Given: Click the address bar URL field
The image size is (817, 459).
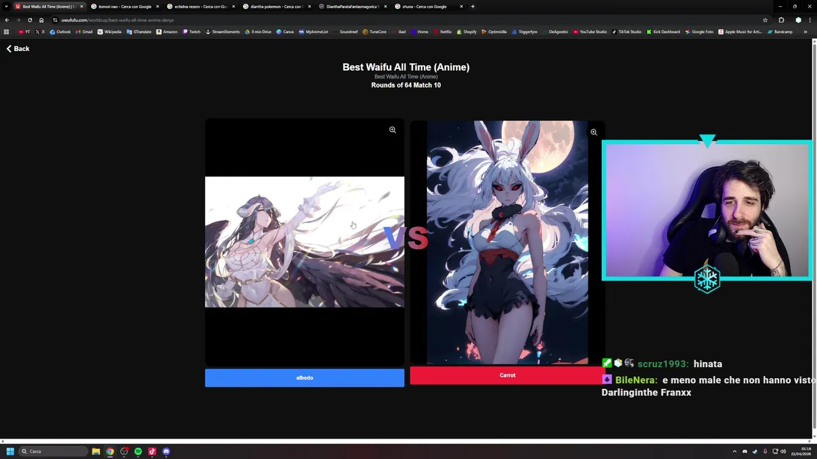Looking at the screenshot, I should pyautogui.click(x=408, y=20).
